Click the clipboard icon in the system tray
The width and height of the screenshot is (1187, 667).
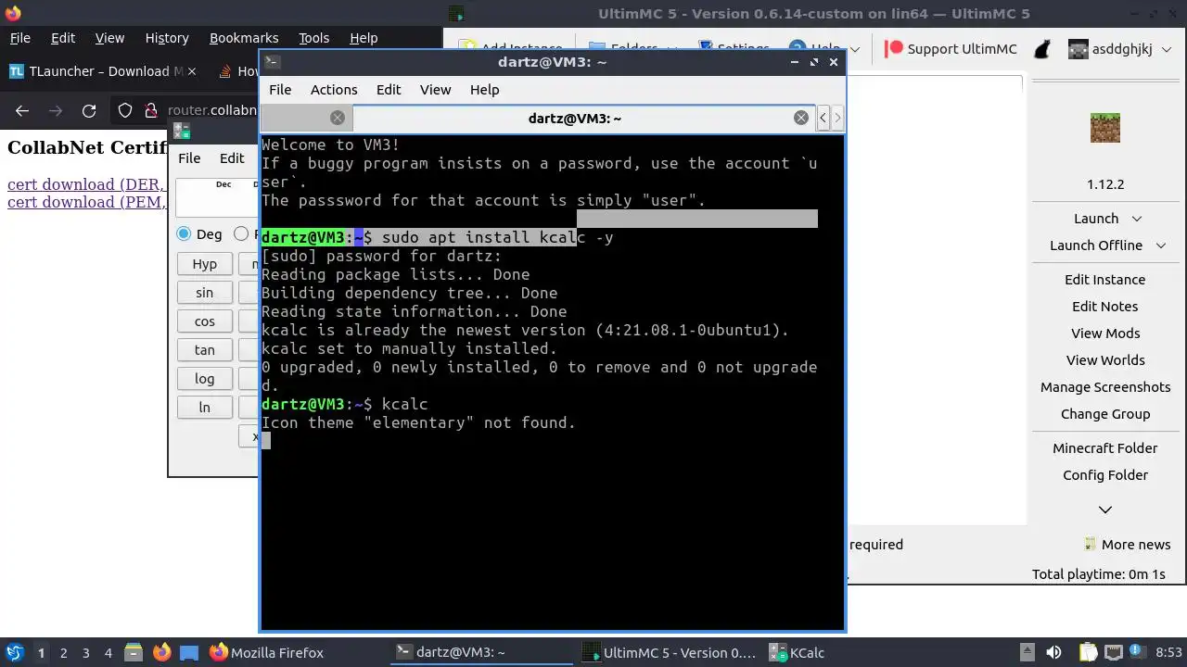click(1088, 652)
